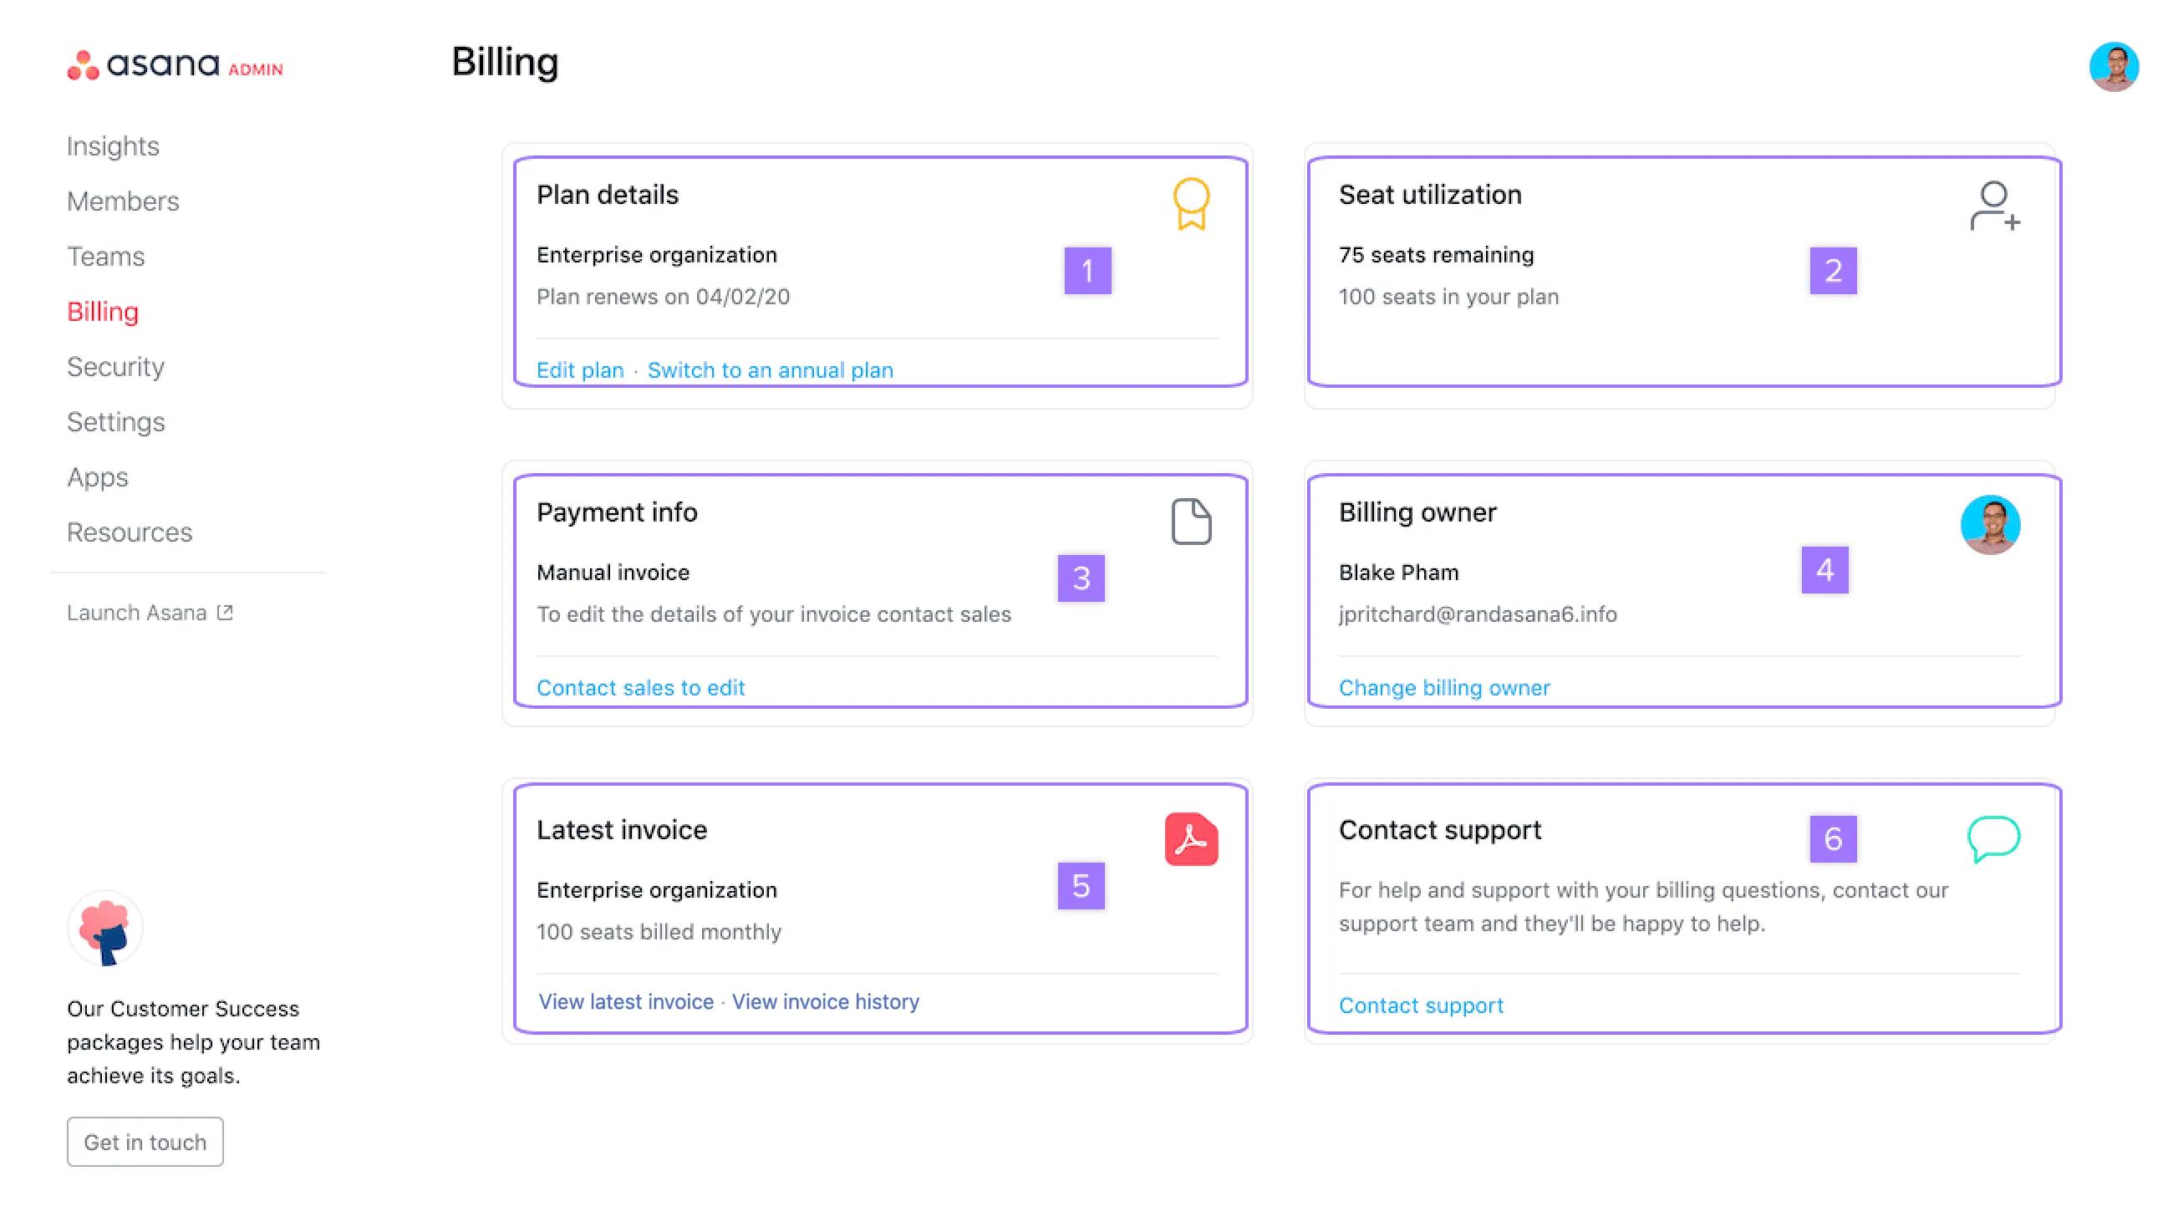
Task: Open the Apps section in the sidebar
Action: coord(97,476)
